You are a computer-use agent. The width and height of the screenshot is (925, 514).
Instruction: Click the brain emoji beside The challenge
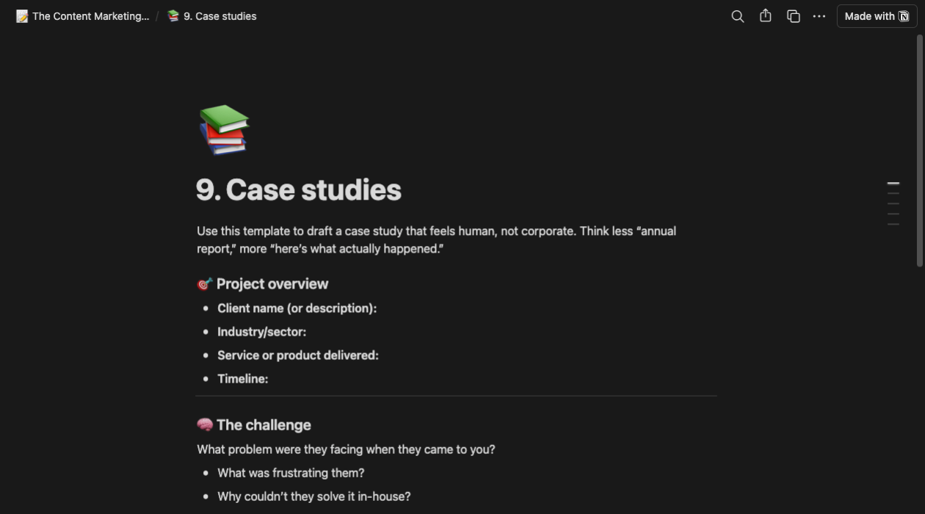(205, 425)
